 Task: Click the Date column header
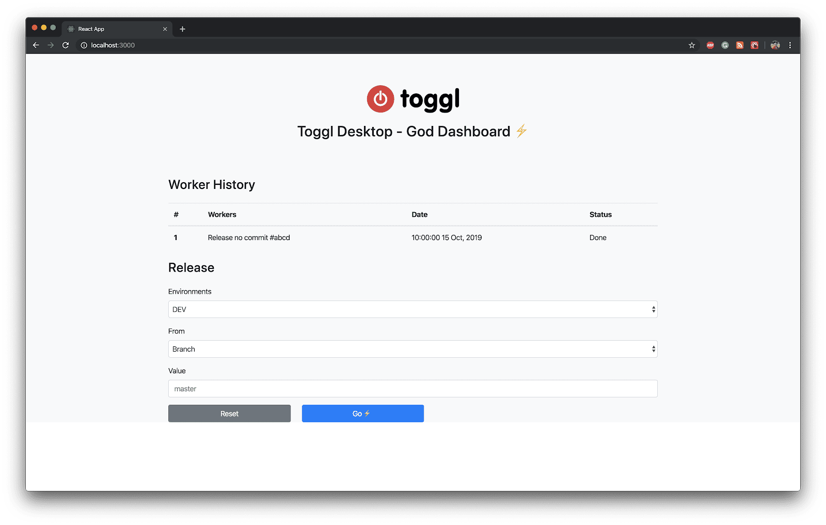tap(419, 215)
